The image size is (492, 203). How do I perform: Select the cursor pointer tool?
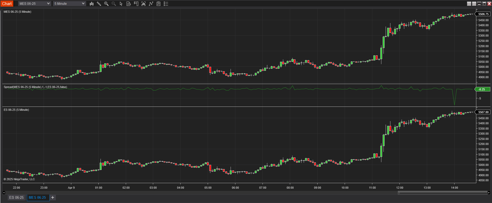[x=121, y=4]
